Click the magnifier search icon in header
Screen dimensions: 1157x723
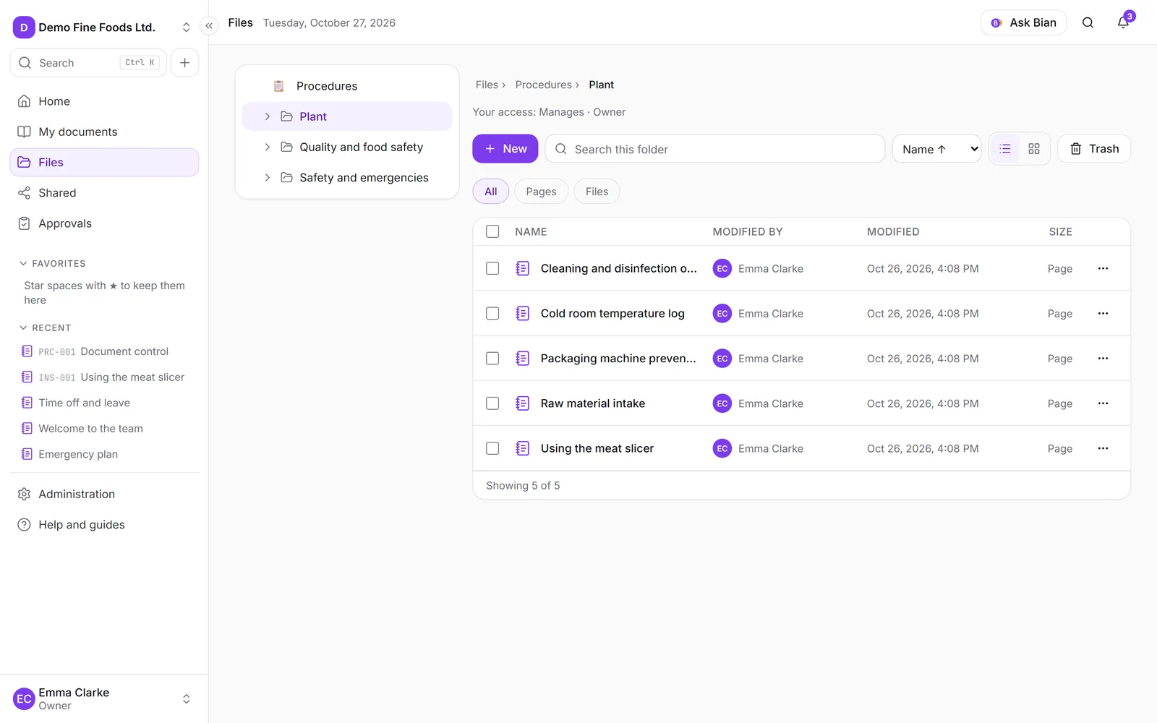pyautogui.click(x=1088, y=22)
